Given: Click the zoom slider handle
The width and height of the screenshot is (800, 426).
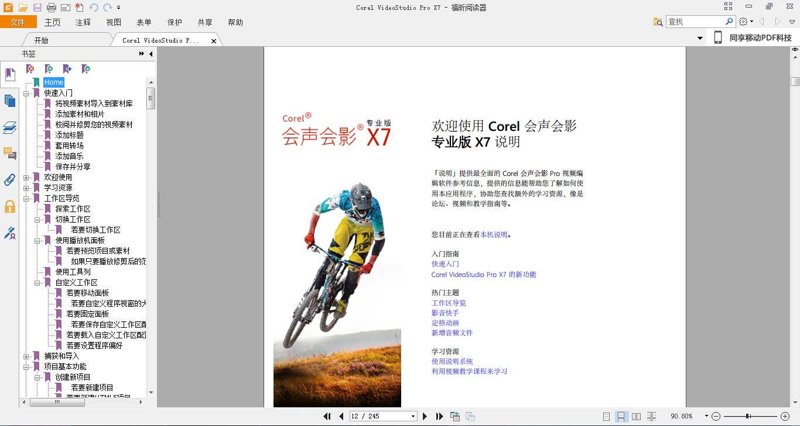Looking at the screenshot, I should (748, 416).
